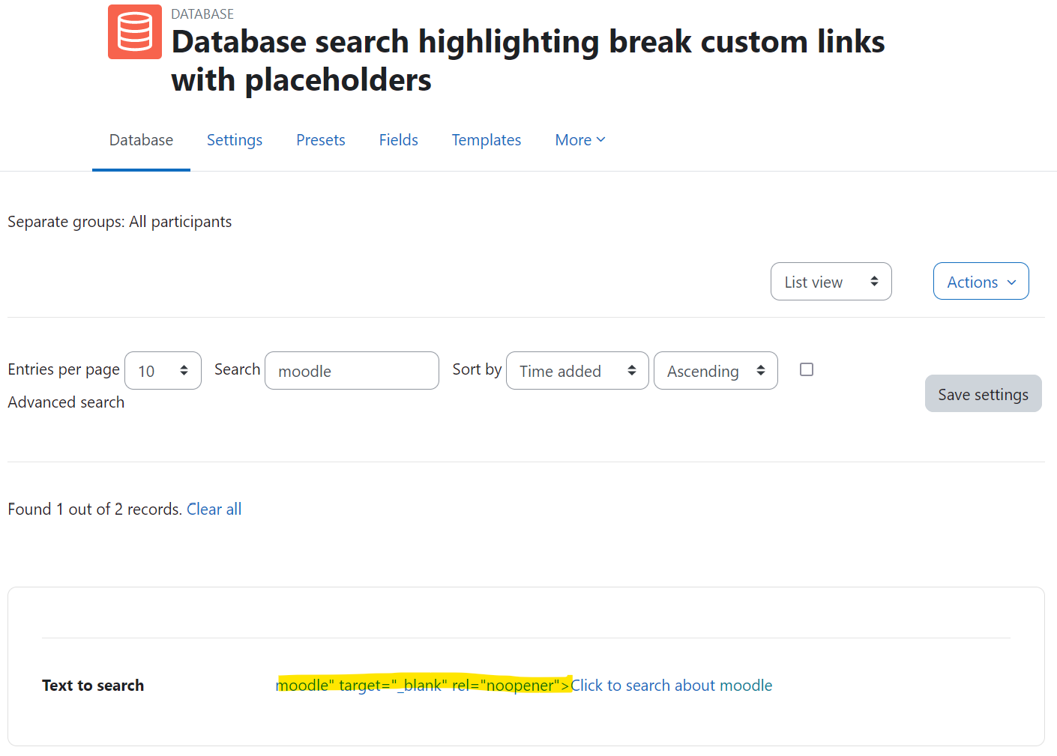Toggle the Advanced search checkbox
The height and width of the screenshot is (756, 1057).
click(x=807, y=369)
